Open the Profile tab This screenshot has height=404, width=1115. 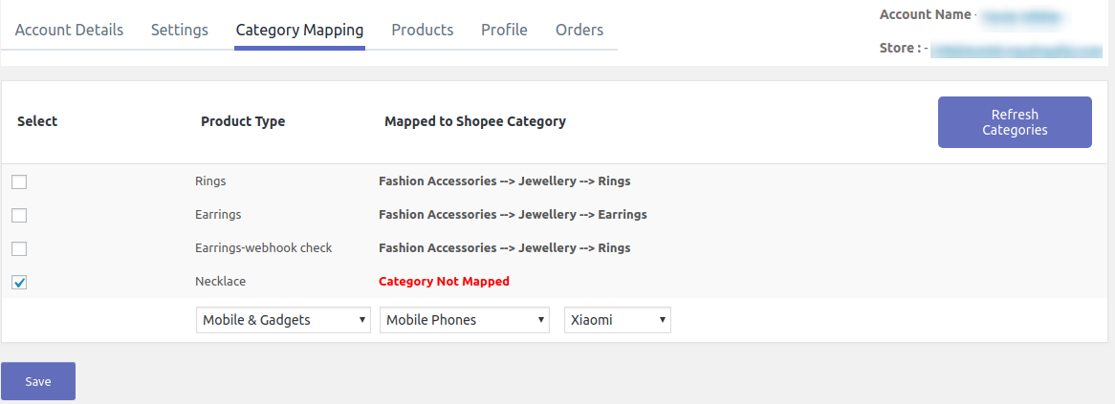click(504, 30)
